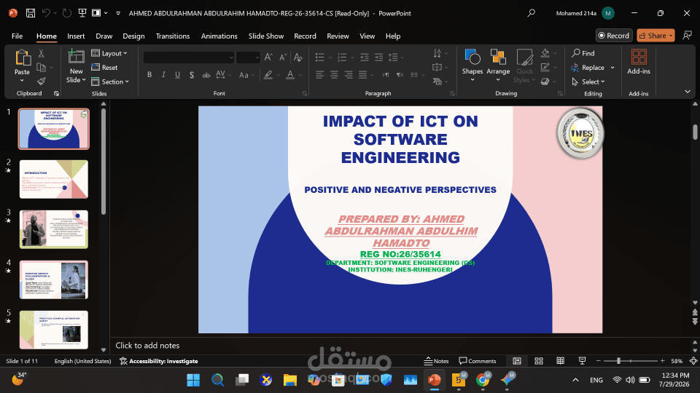Apply text highlight color
This screenshot has height=393, width=700.
(x=268, y=75)
